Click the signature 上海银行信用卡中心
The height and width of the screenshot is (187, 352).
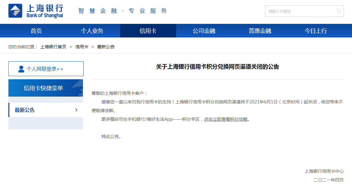324,171
